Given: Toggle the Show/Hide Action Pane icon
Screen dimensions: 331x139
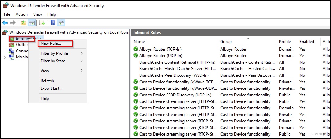Looking at the screenshot, I should point(61,23).
